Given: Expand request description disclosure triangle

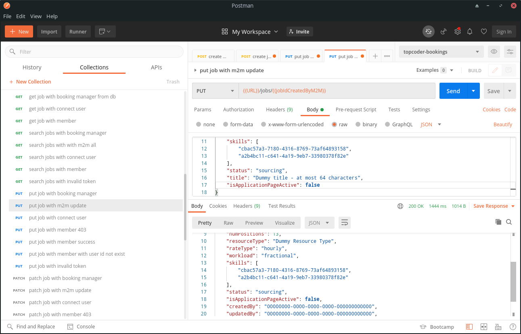Looking at the screenshot, I should 195,70.
